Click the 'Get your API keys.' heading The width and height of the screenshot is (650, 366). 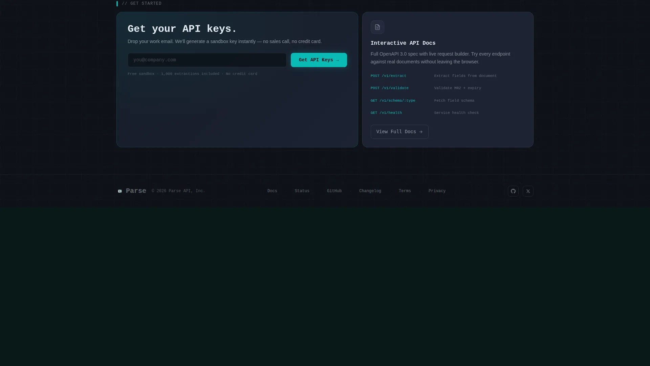coord(182,29)
